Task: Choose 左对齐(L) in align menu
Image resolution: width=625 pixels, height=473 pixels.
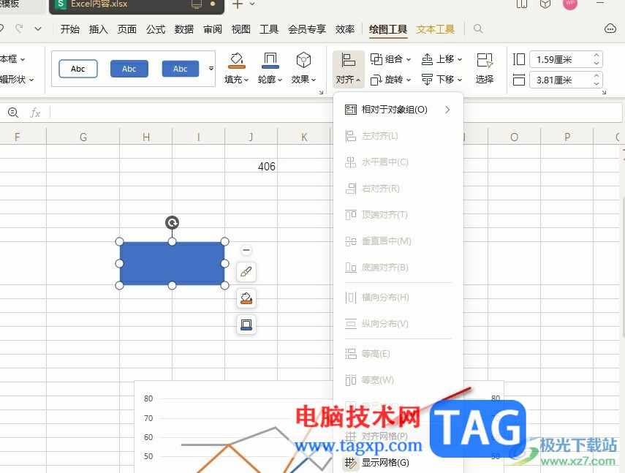Action: point(398,136)
